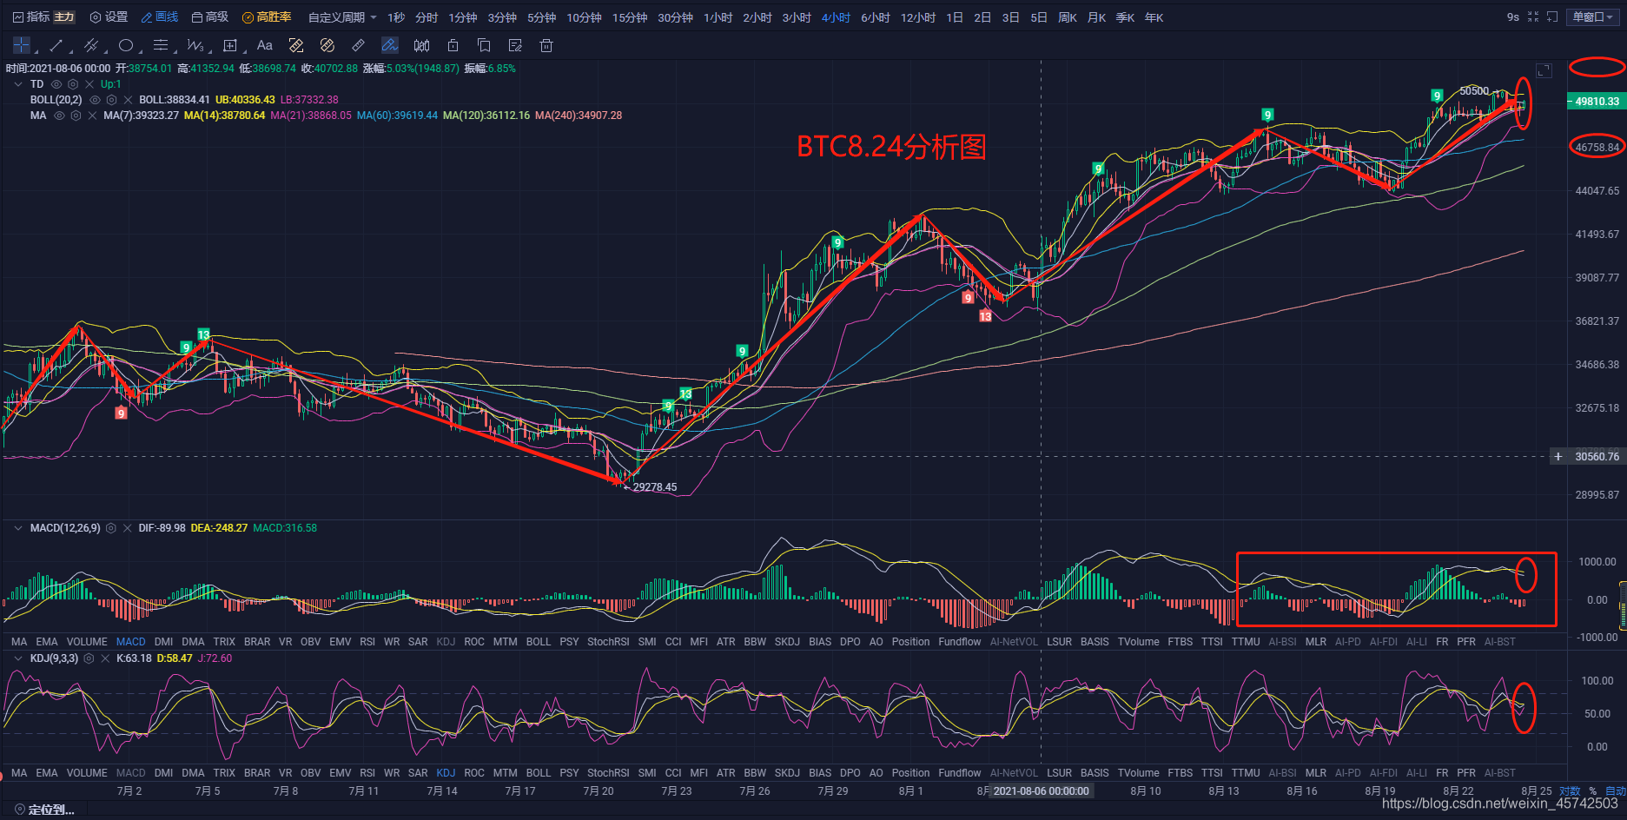This screenshot has height=820, width=1627.
Task: Open MACD(12,26,9) settings gear
Action: pos(111,528)
